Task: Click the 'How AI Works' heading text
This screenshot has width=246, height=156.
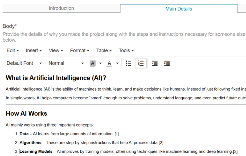Action: click(26, 113)
